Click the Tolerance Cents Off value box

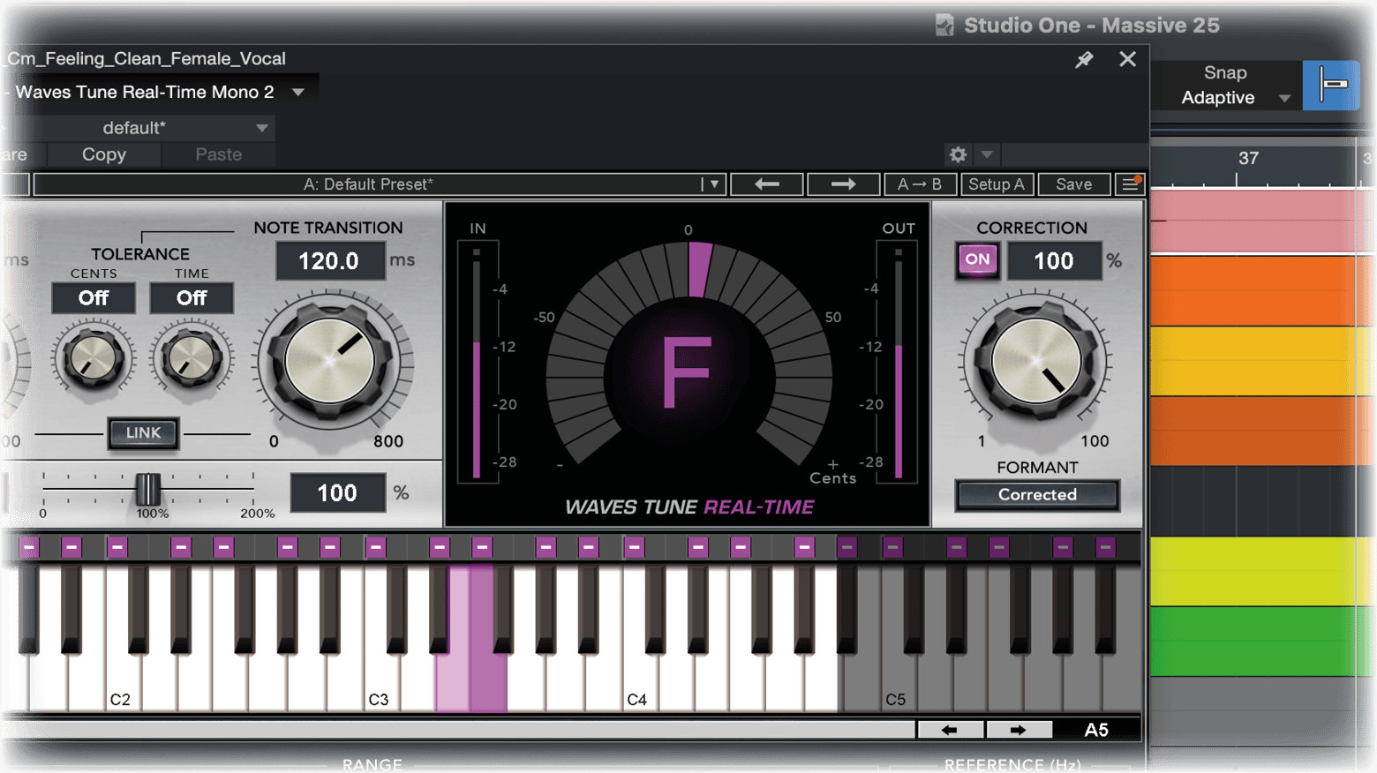[x=94, y=298]
